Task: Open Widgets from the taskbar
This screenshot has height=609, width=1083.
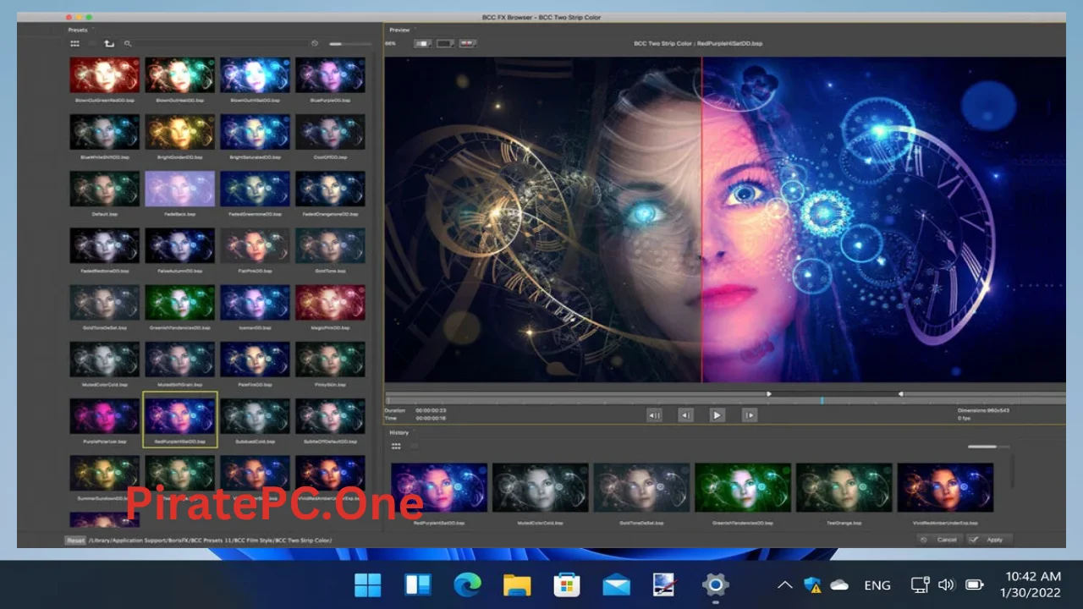Action: (x=417, y=584)
